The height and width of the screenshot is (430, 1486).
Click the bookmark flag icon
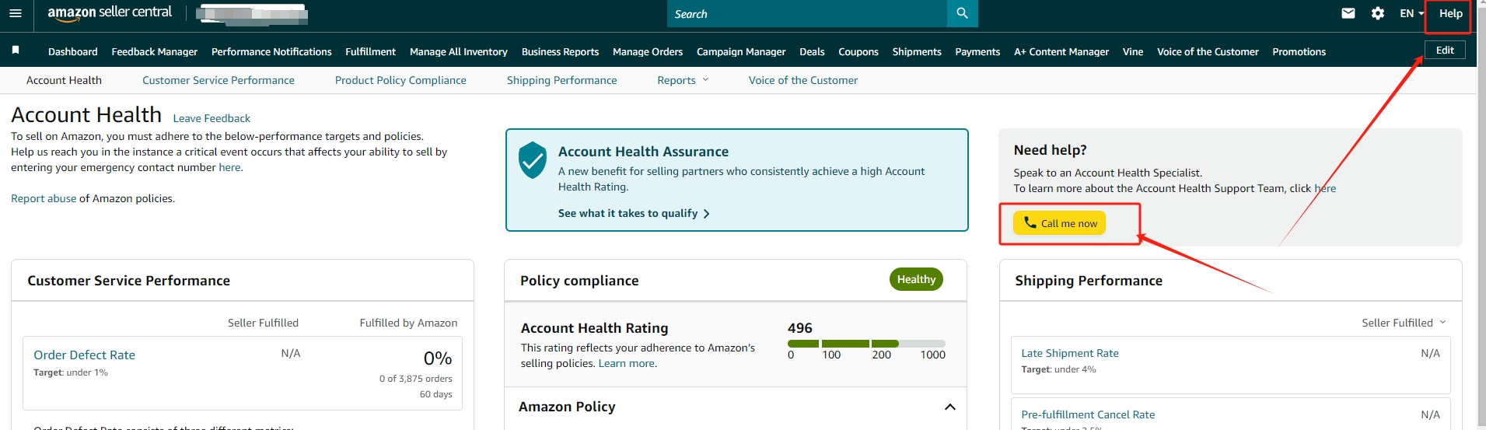[16, 50]
